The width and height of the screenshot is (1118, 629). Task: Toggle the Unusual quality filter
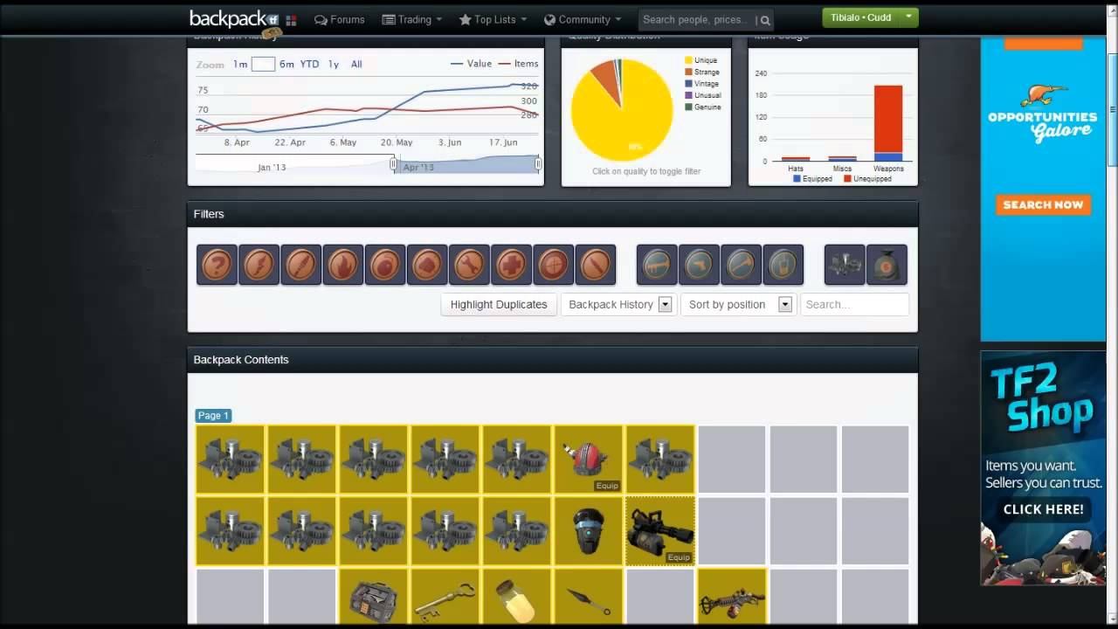(703, 95)
